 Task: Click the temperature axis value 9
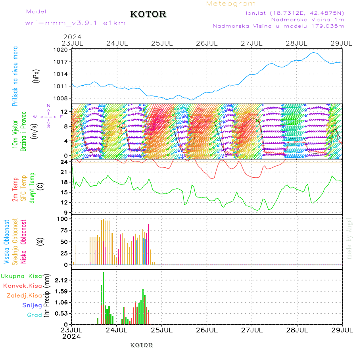[x=66, y=213]
